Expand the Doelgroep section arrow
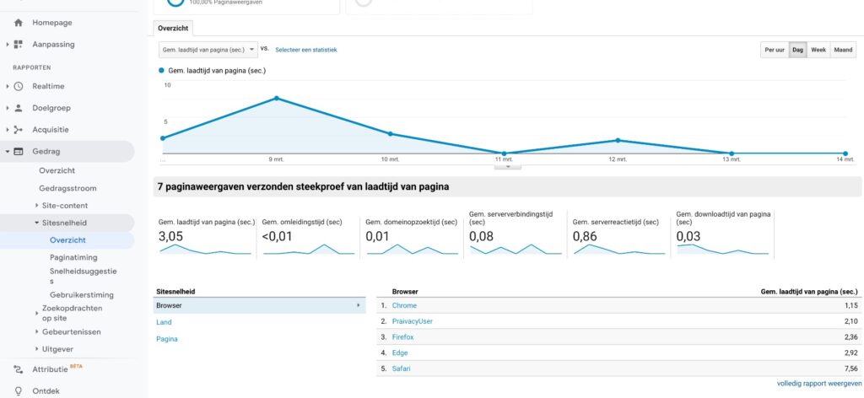The image size is (864, 398). [7, 108]
